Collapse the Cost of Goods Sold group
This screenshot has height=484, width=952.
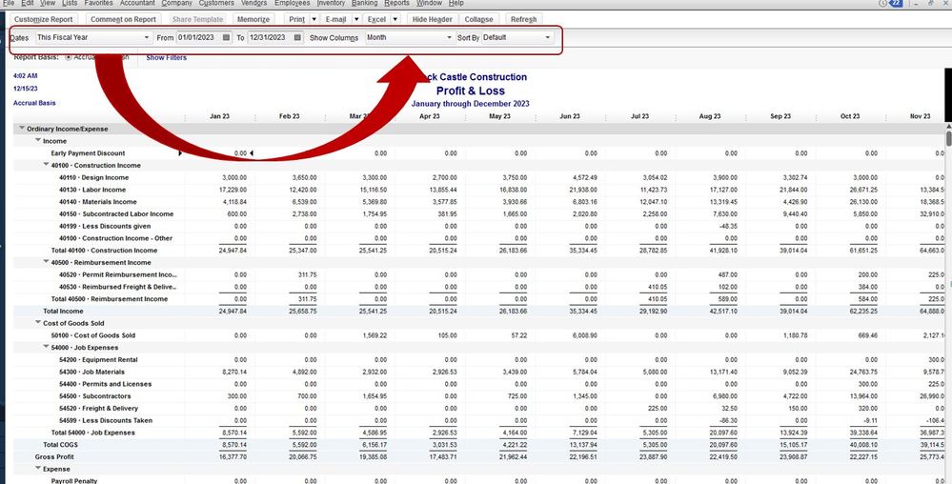[38, 322]
